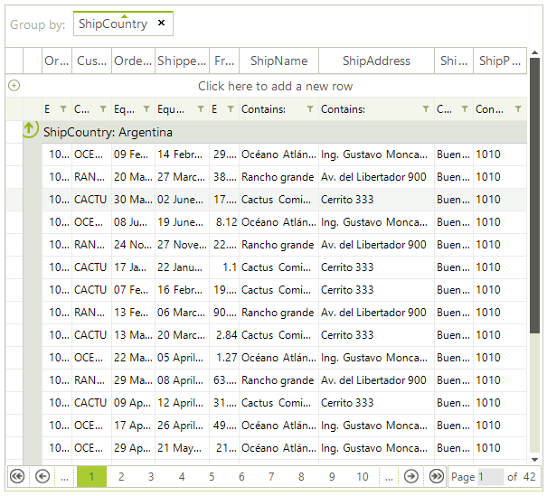
Task: Switch to page 5 in pager
Action: click(x=212, y=476)
